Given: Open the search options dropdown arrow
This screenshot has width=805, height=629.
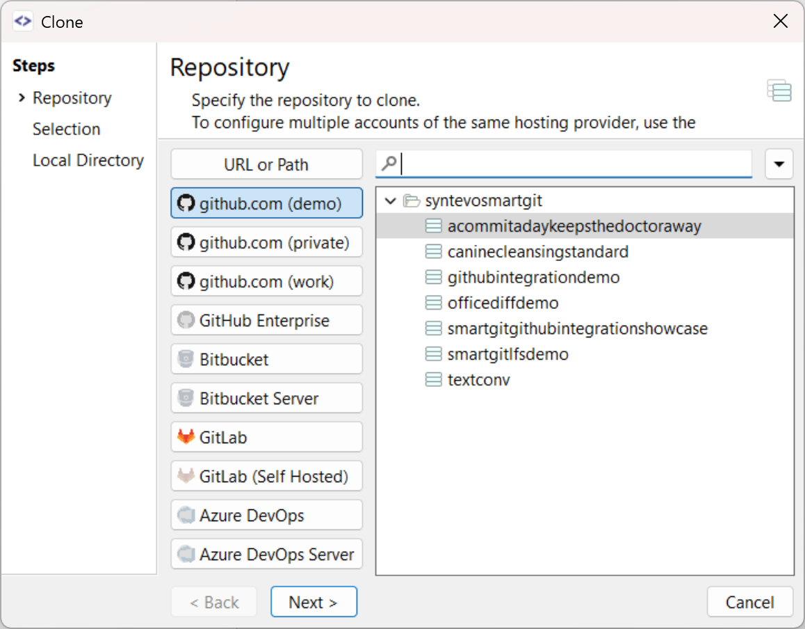Looking at the screenshot, I should coord(779,164).
